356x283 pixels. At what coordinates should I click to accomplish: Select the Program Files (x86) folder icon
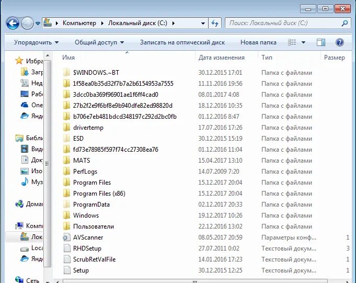pyautogui.click(x=66, y=193)
